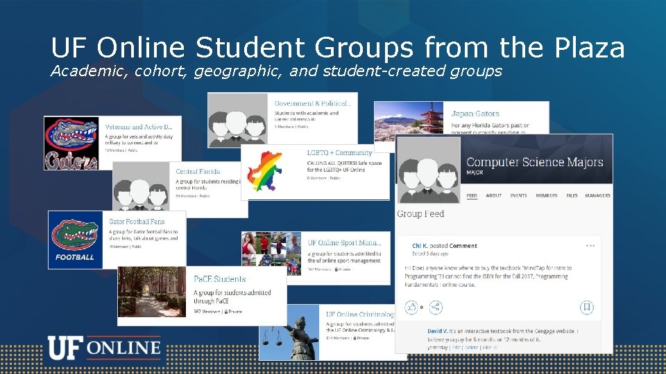
Task: Open the MEMBERS tab
Action: click(547, 195)
